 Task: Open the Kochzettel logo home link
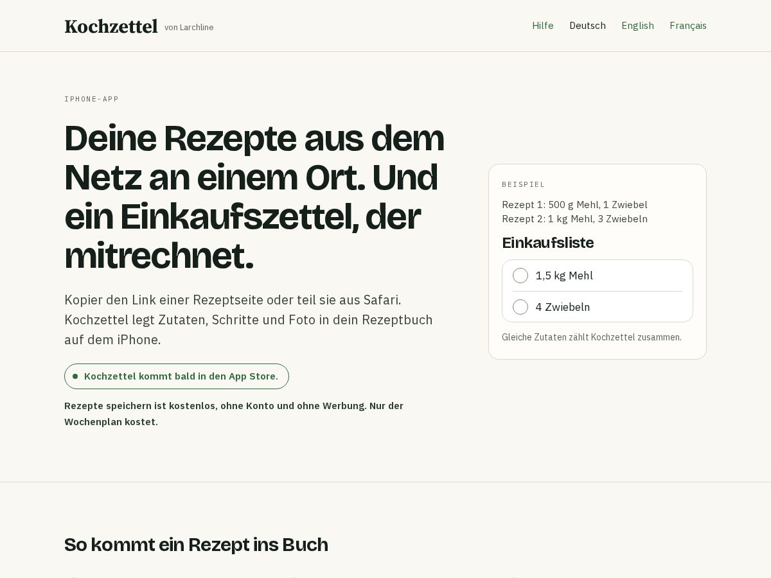pos(111,26)
